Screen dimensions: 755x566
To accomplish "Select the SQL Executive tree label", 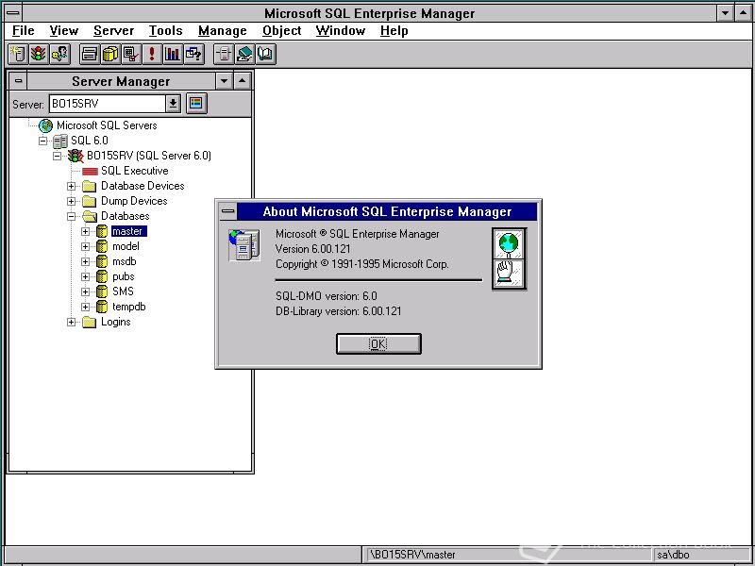I will click(x=134, y=171).
